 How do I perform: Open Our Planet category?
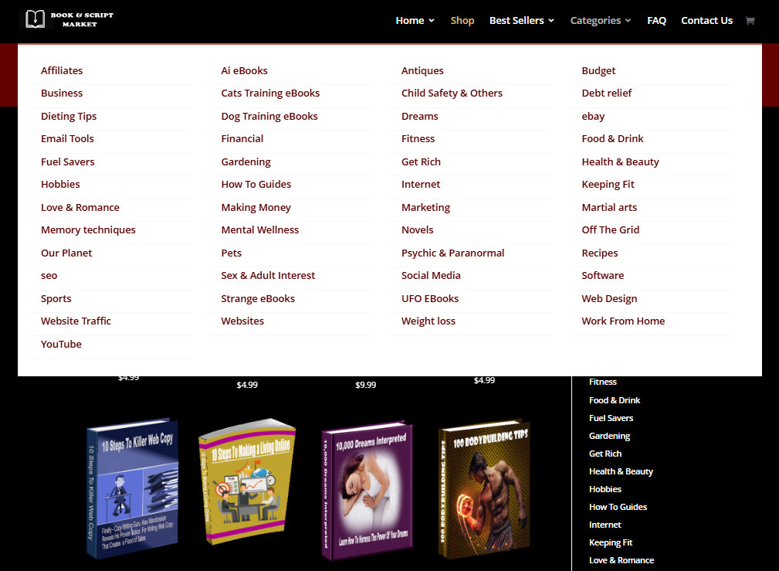(66, 253)
